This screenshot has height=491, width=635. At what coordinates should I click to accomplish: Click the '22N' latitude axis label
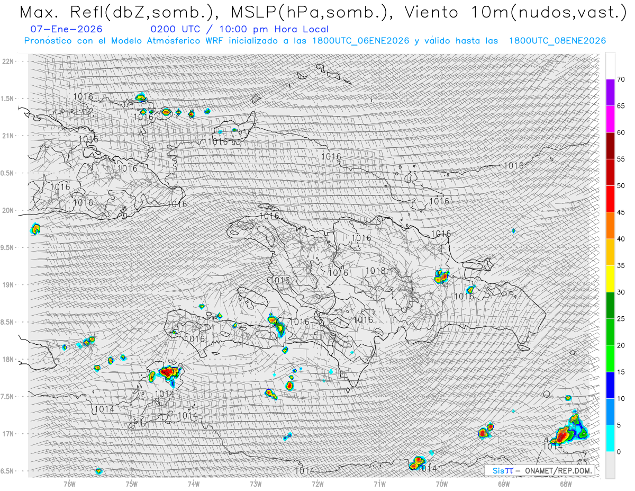[7, 61]
